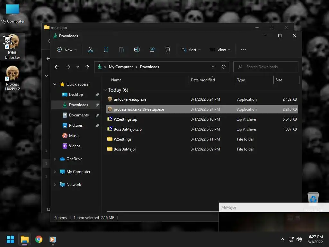
Task: Click the media player taskbar icon
Action: (x=53, y=239)
